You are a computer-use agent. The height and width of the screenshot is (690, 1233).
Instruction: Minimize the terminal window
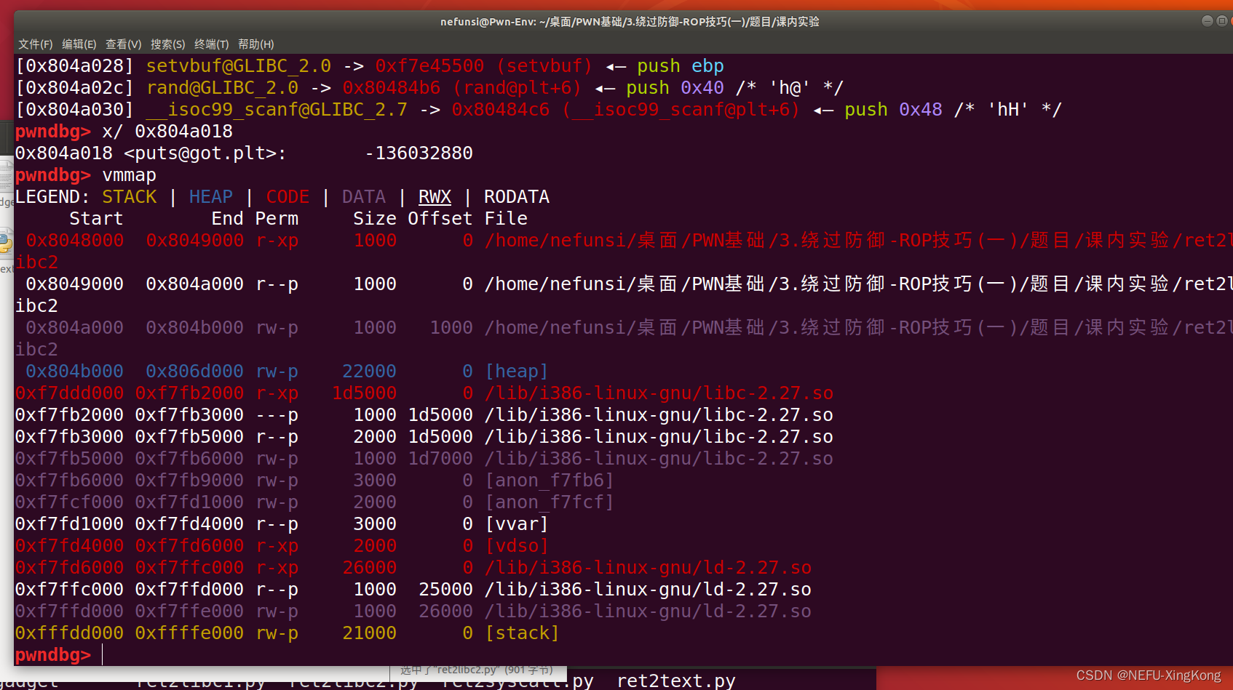[1207, 21]
